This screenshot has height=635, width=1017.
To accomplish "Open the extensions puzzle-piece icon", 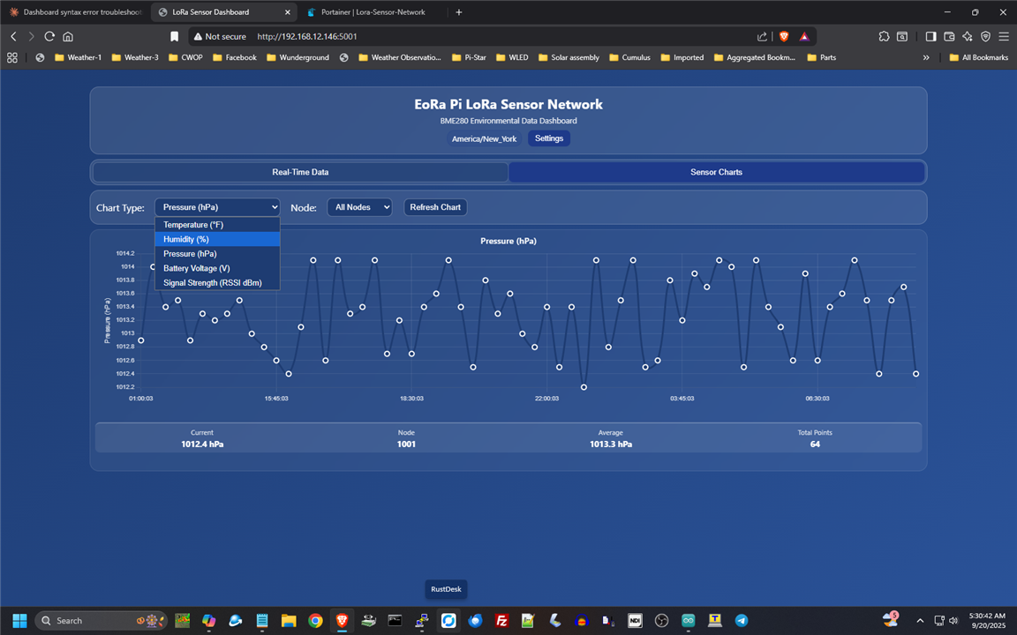I will click(x=884, y=36).
